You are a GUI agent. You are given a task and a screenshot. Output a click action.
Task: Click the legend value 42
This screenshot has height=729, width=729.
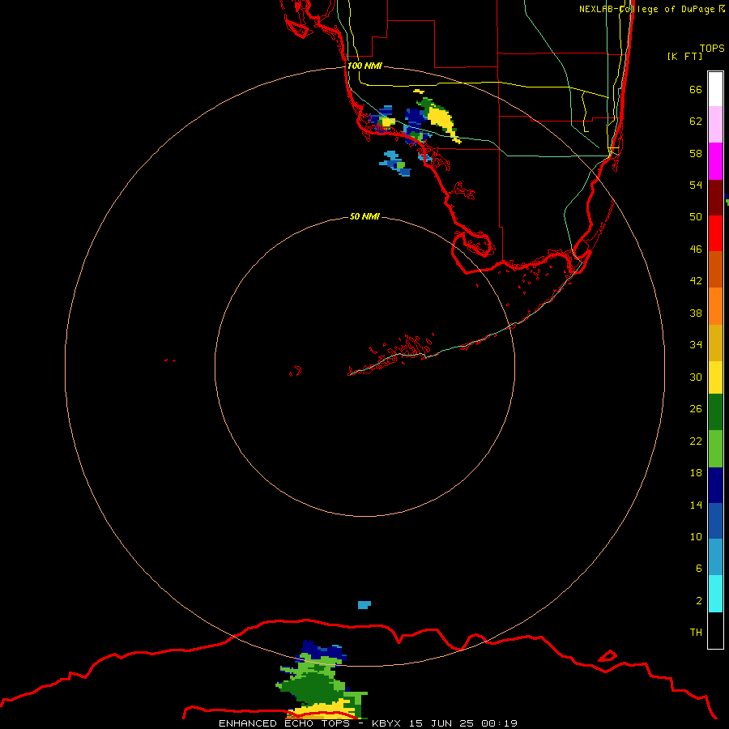[696, 280]
